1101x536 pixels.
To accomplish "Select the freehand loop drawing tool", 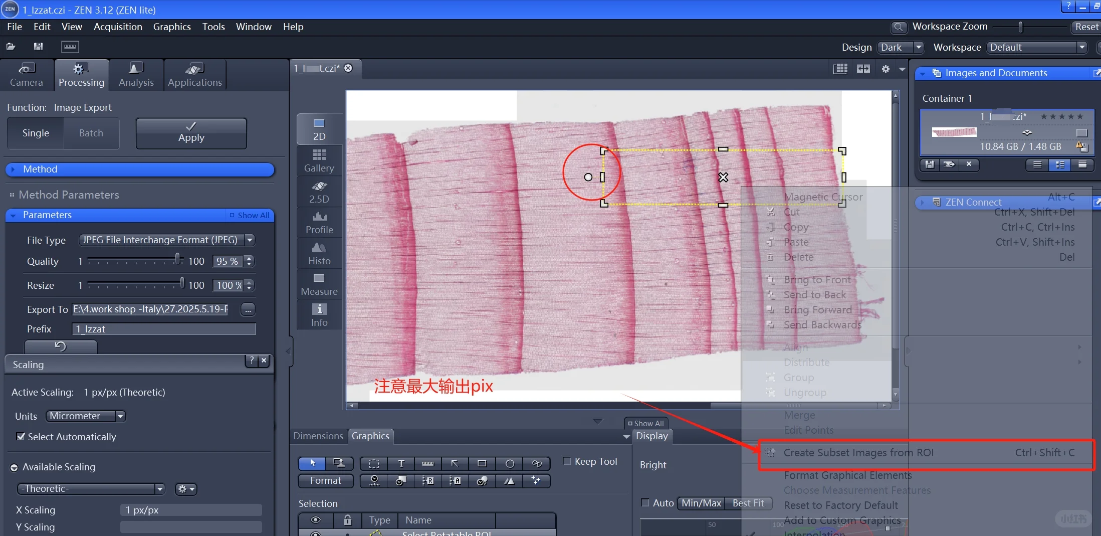I will coord(537,463).
